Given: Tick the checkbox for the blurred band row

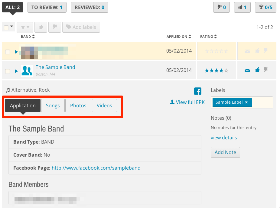Looking at the screenshot, I should point(8,52).
